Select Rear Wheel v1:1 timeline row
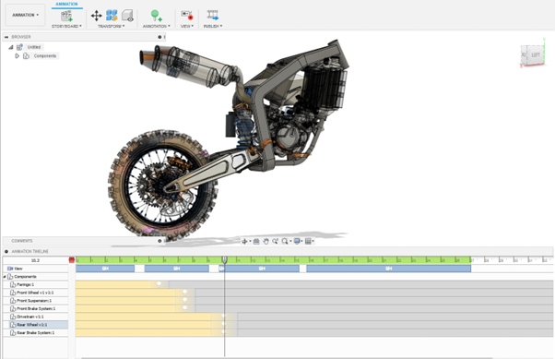Screen dimensions: 555x359 [x=35, y=325]
